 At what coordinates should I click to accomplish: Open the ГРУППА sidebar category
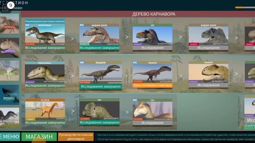(x=10, y=48)
